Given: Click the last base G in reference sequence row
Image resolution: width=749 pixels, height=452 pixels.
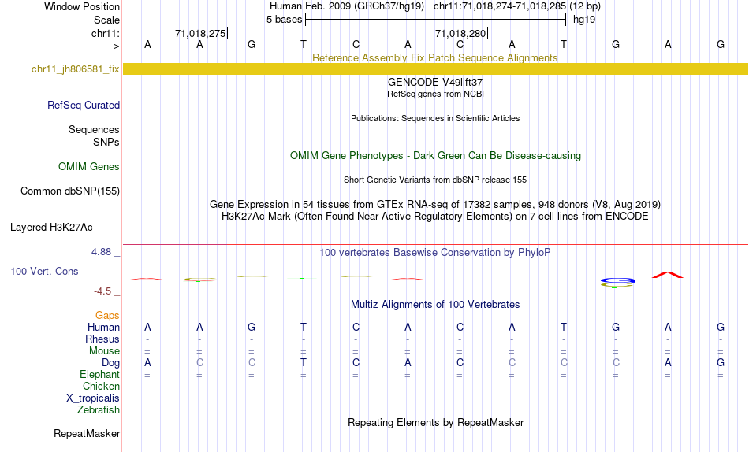Looking at the screenshot, I should 721,44.
